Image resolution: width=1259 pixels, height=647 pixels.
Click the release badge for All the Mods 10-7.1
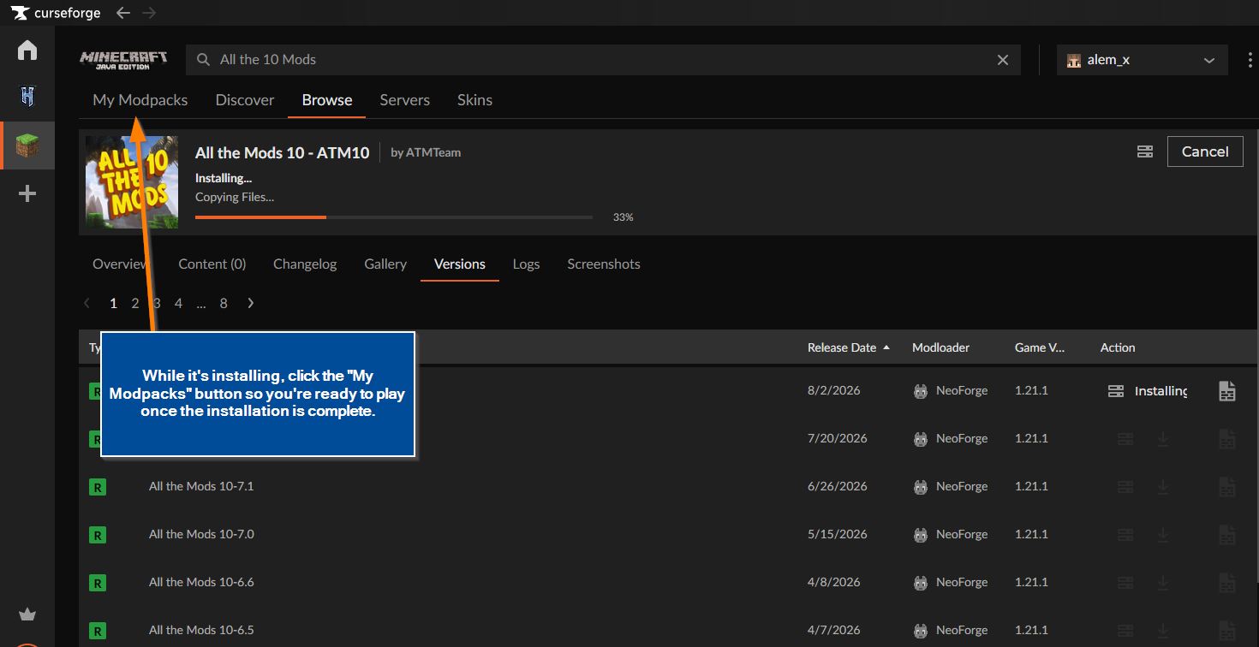pos(97,488)
